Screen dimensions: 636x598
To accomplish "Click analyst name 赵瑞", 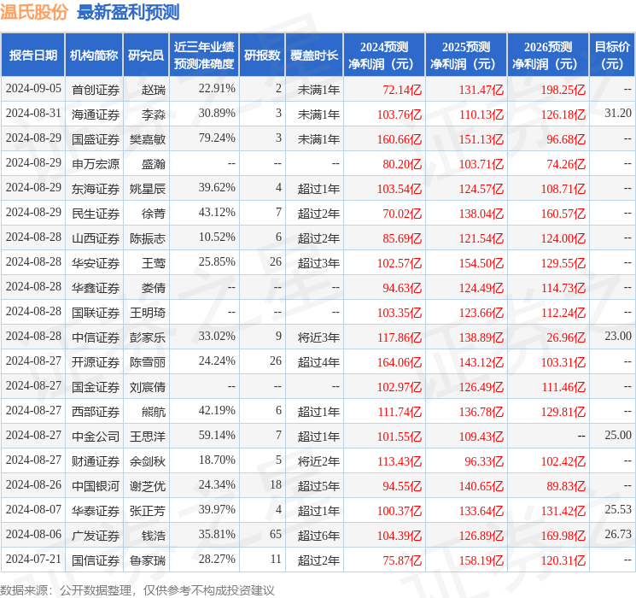I will (154, 90).
